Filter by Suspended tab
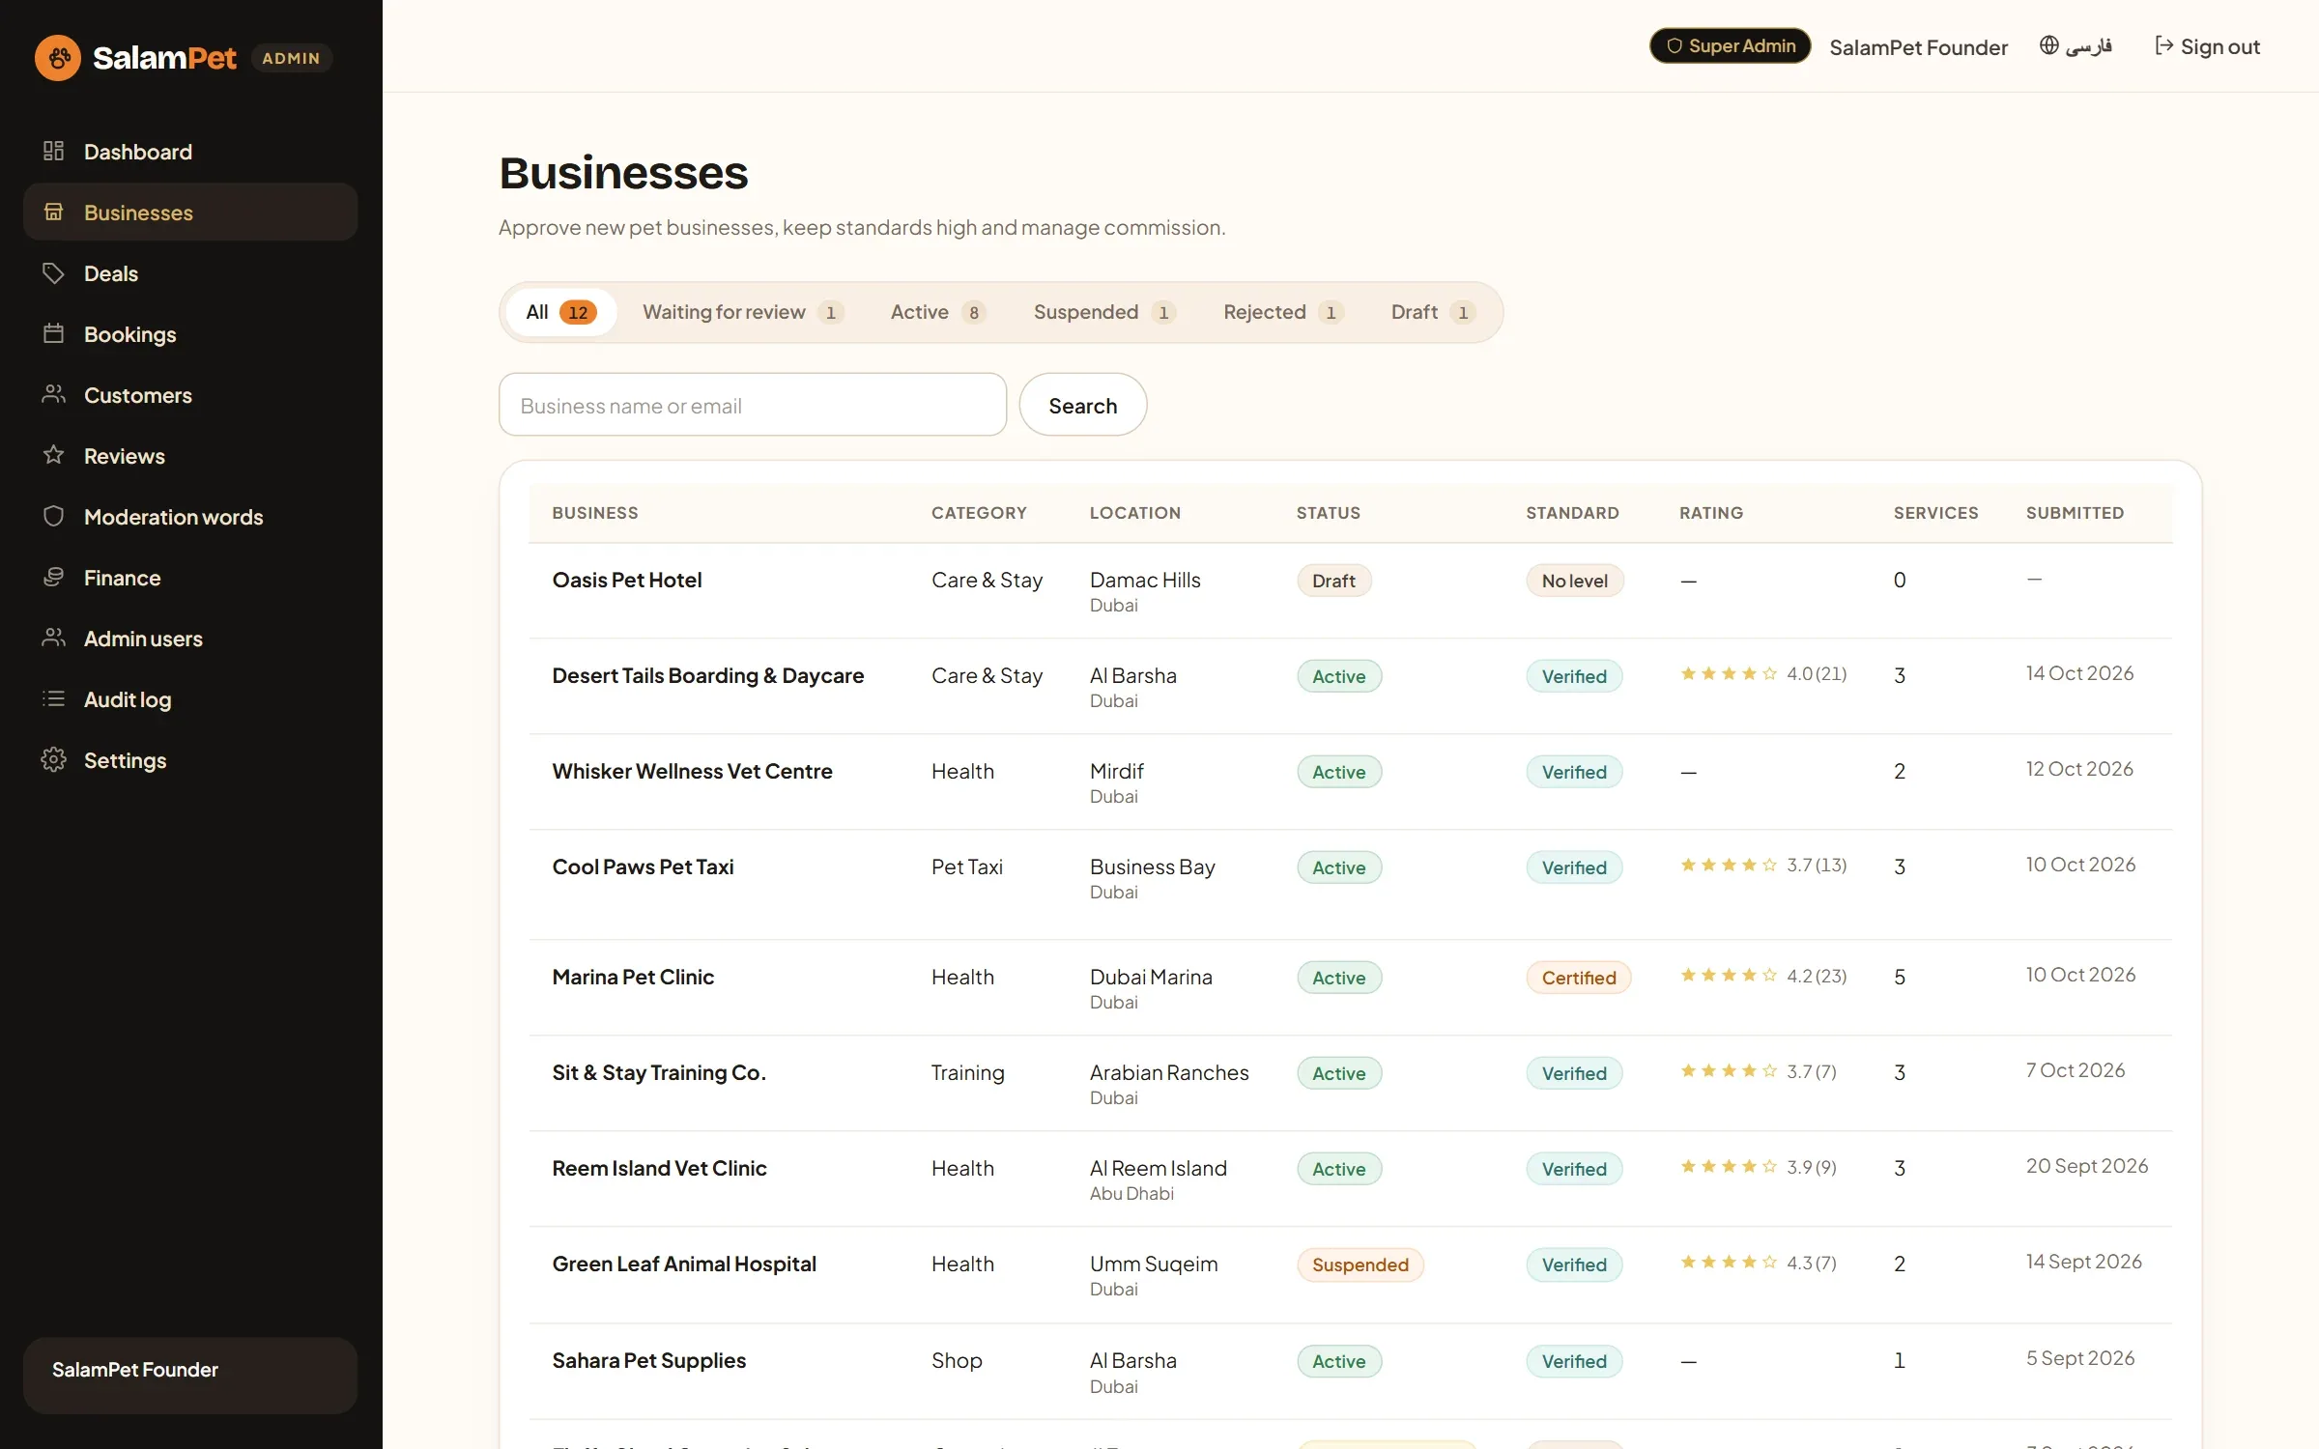Viewport: 2319px width, 1449px height. pyautogui.click(x=1104, y=312)
